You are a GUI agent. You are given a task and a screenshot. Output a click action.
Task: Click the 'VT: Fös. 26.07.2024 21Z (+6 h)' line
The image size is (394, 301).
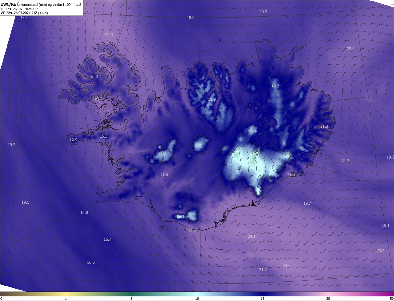point(24,13)
